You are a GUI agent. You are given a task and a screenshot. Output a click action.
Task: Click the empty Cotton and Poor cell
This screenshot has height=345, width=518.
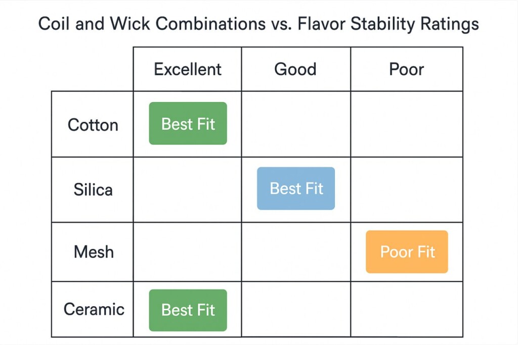pyautogui.click(x=407, y=124)
